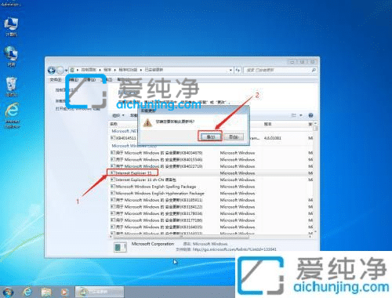Image resolution: width=392 pixels, height=298 pixels.
Task: Expand the view options dropdown arrow
Action: pyautogui.click(x=301, y=115)
